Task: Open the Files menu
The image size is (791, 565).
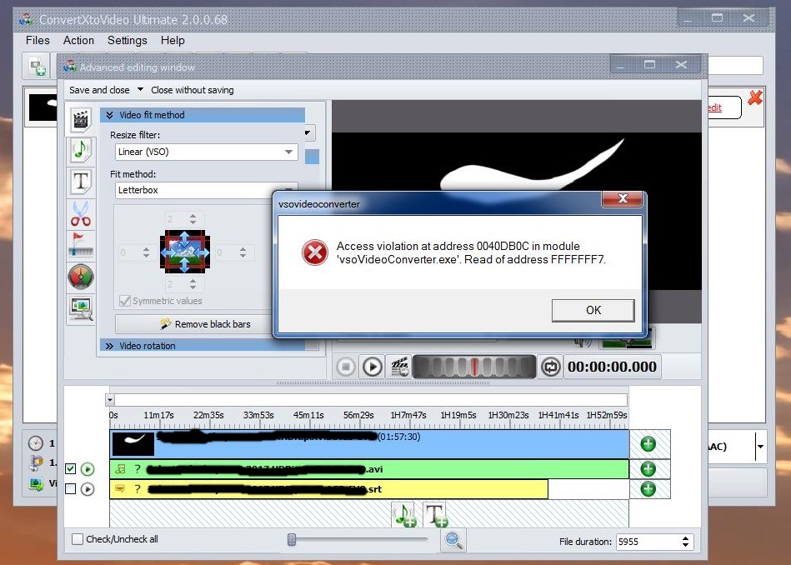Action: (x=38, y=40)
